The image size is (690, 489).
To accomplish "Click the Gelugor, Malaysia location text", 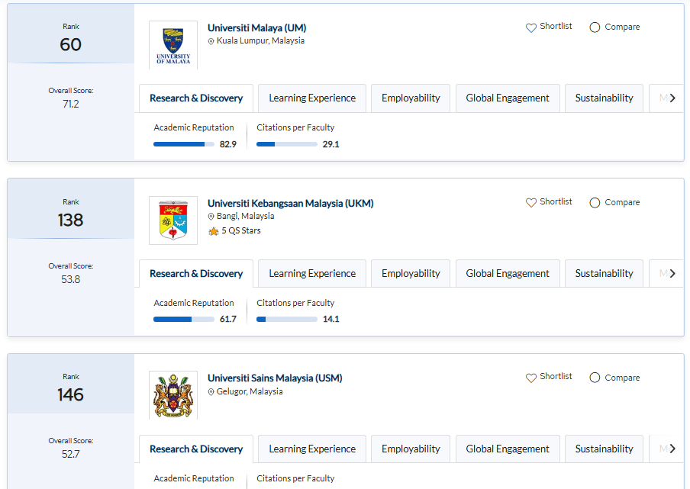I will tap(250, 391).
